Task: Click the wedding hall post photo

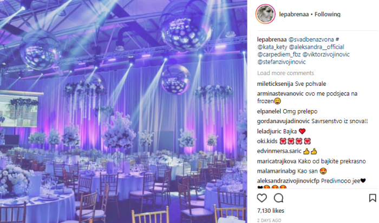Action: 123,111
